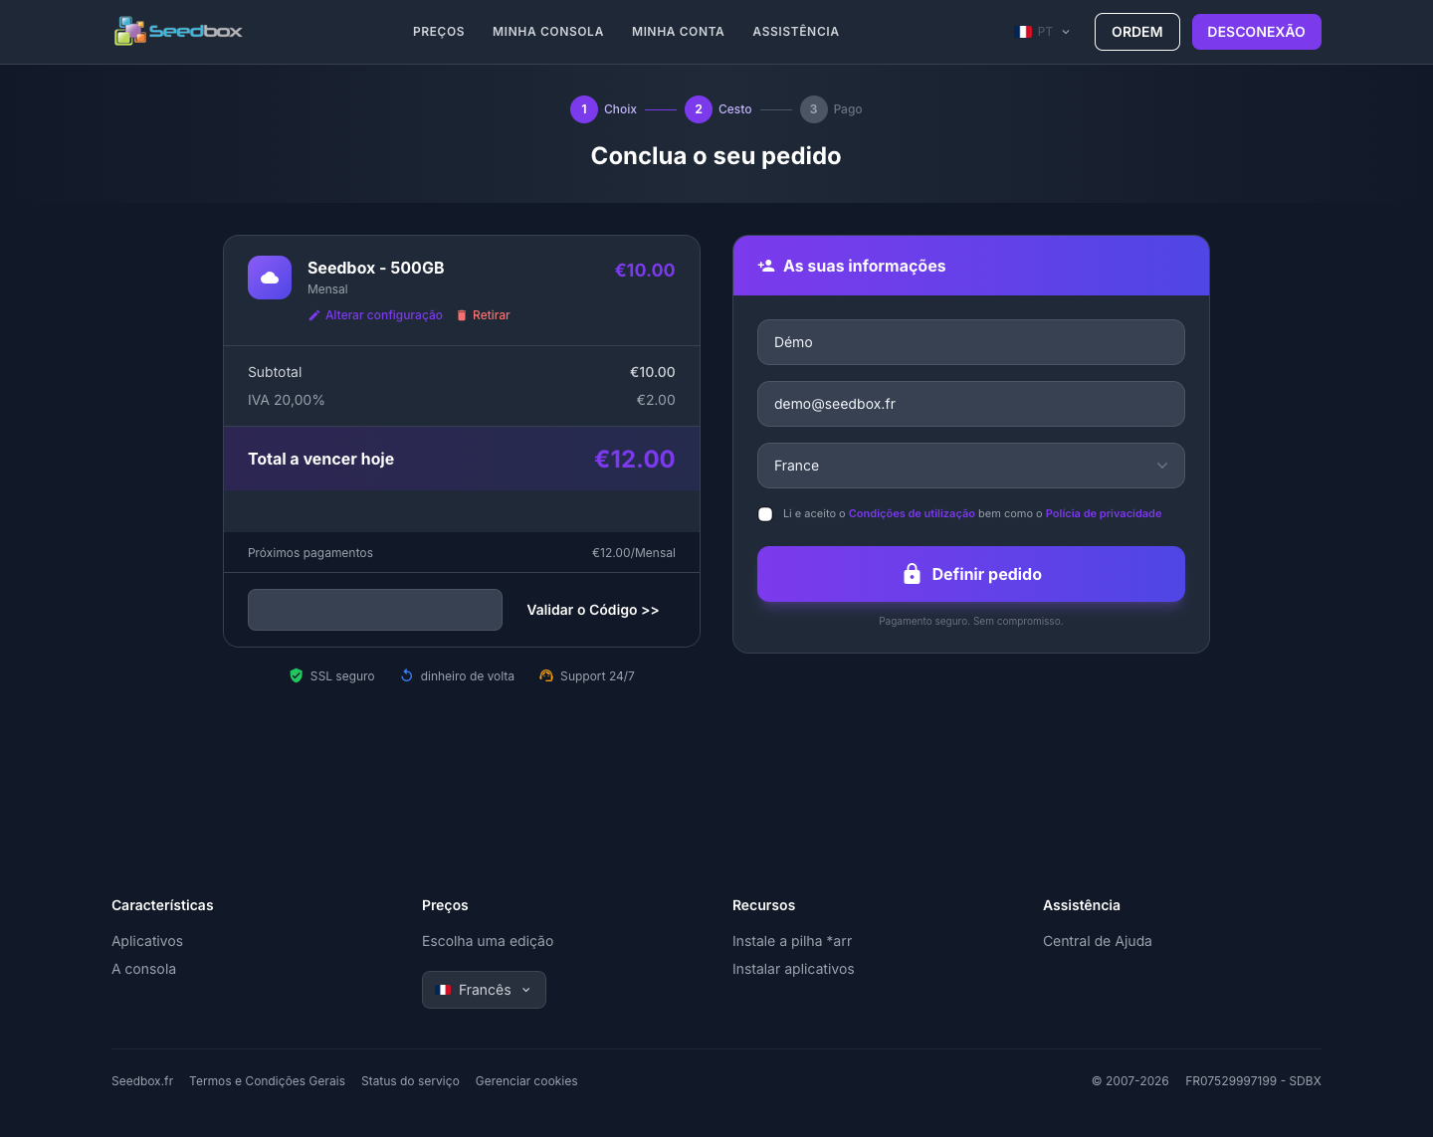Open Termos e Condições Gerais link
Screen dimensions: 1433x1137
tap(268, 1081)
